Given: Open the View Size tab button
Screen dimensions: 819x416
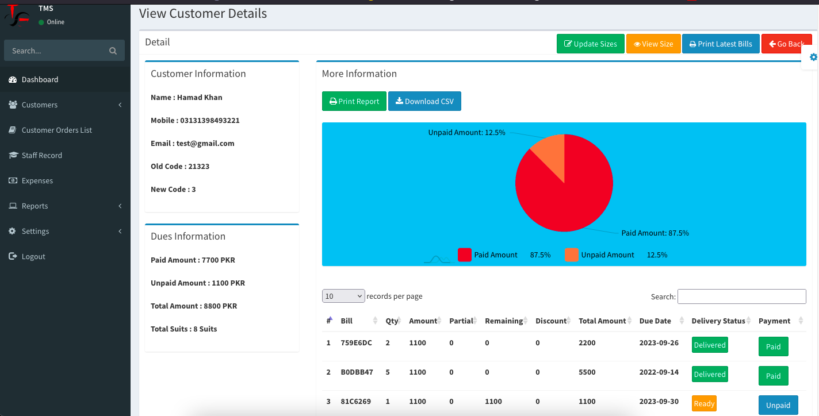Looking at the screenshot, I should (653, 43).
